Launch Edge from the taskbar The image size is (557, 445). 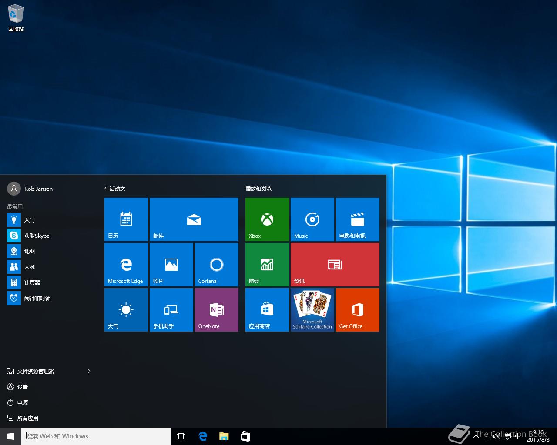(203, 436)
